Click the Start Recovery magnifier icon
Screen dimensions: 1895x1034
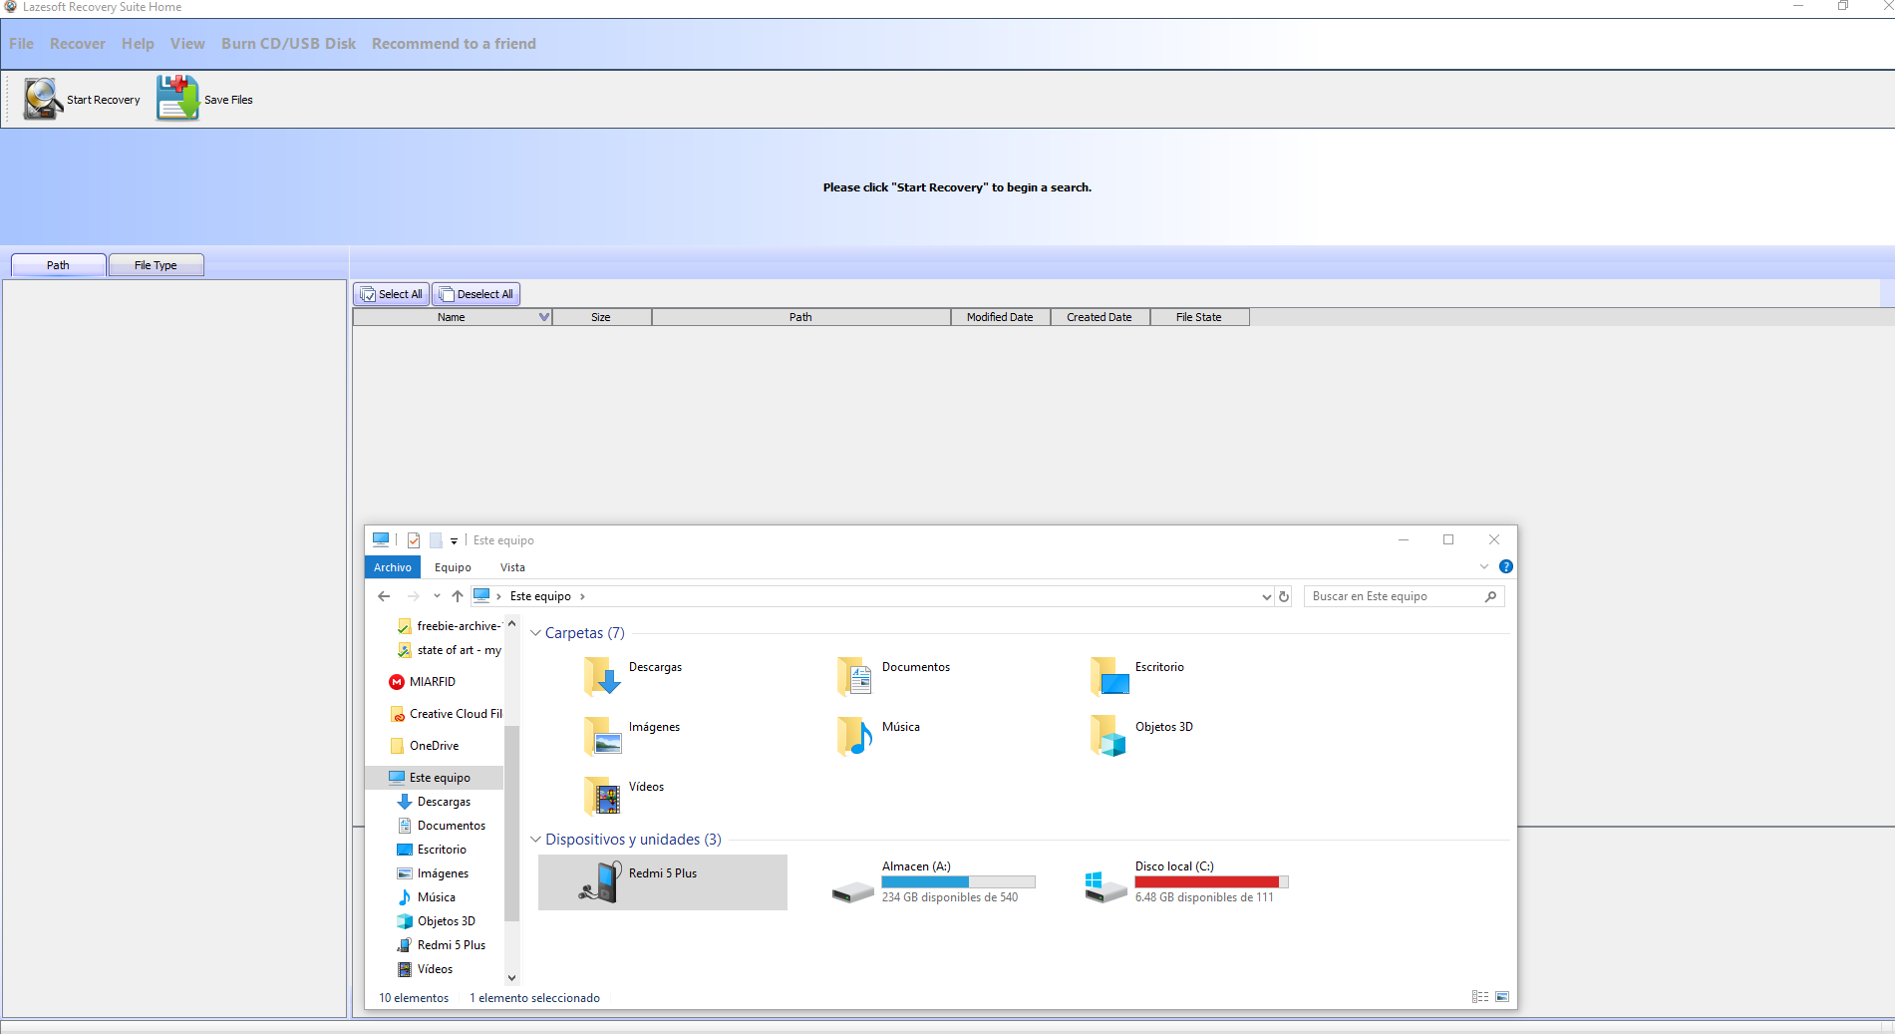coord(43,99)
